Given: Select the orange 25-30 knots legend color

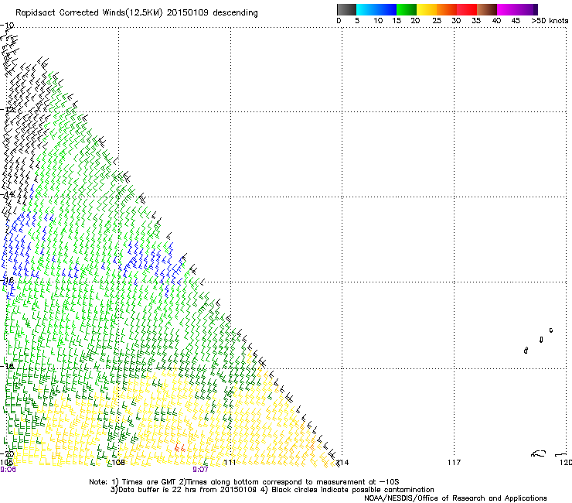Looking at the screenshot, I should (447, 9).
